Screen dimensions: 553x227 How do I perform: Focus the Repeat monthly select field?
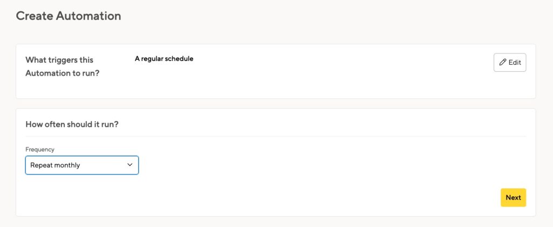point(82,165)
